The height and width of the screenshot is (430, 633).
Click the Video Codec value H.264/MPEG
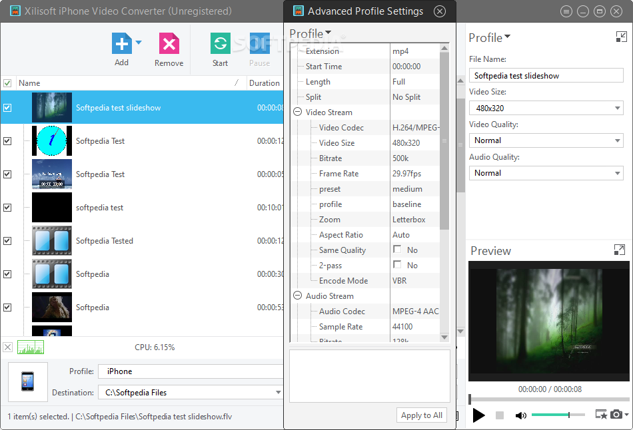[415, 127]
